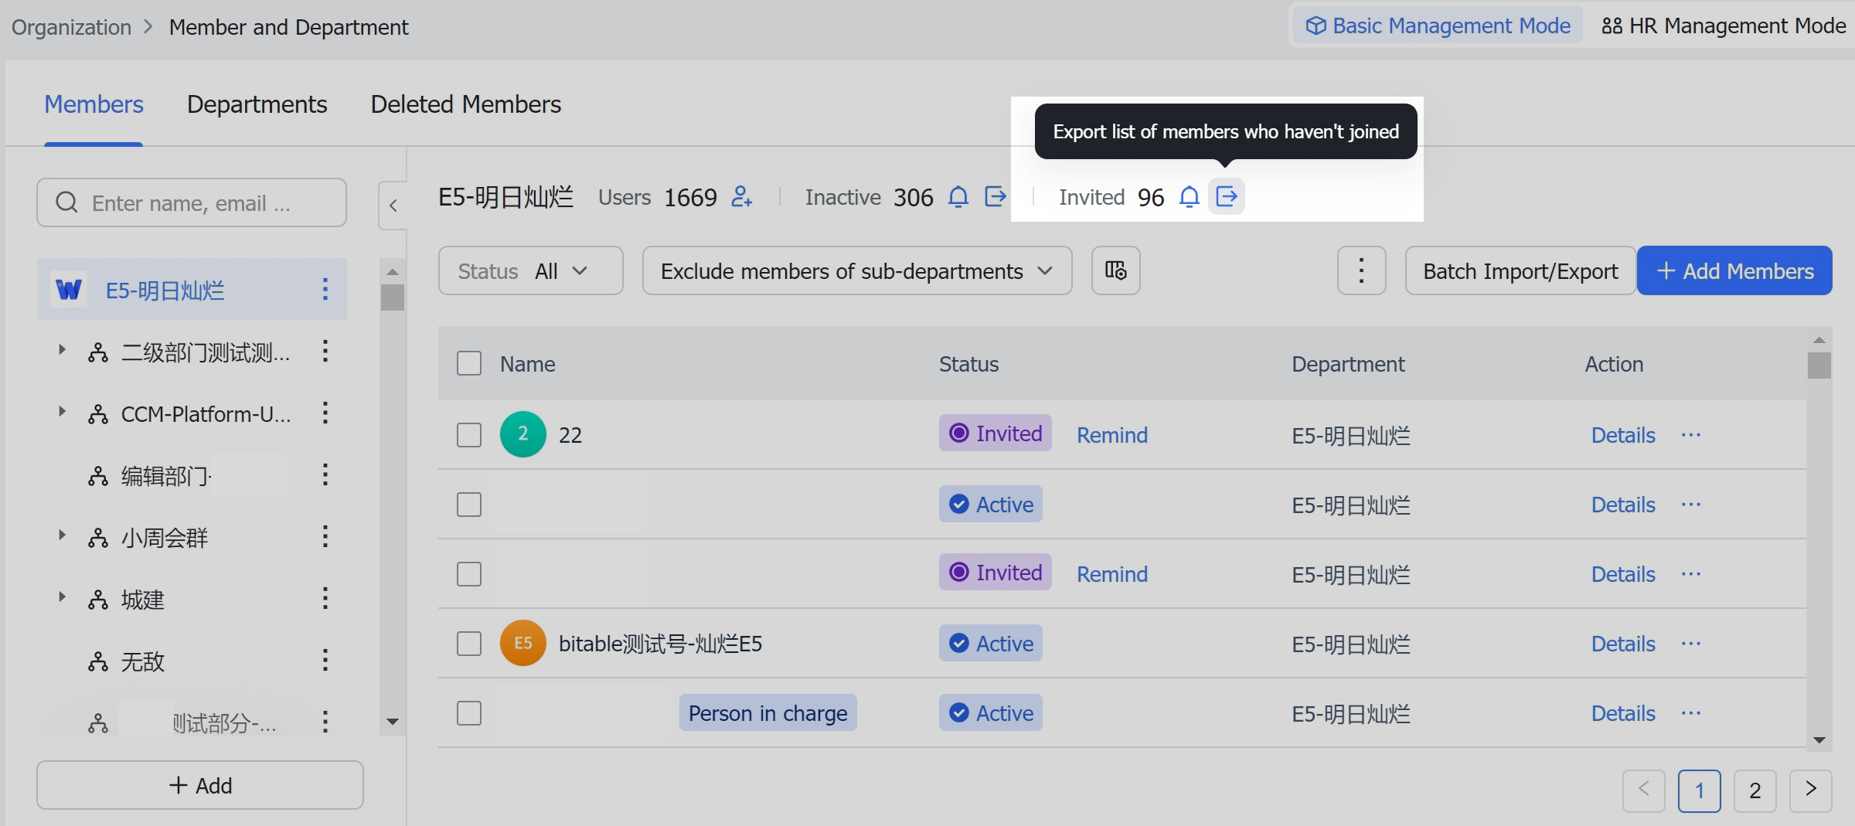1855x826 pixels.
Task: Expand the 小周会群 department node
Action: click(62, 535)
